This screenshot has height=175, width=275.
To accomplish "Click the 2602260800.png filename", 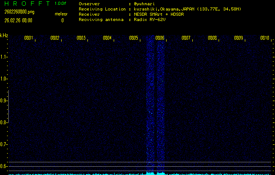I will click(x=19, y=12).
